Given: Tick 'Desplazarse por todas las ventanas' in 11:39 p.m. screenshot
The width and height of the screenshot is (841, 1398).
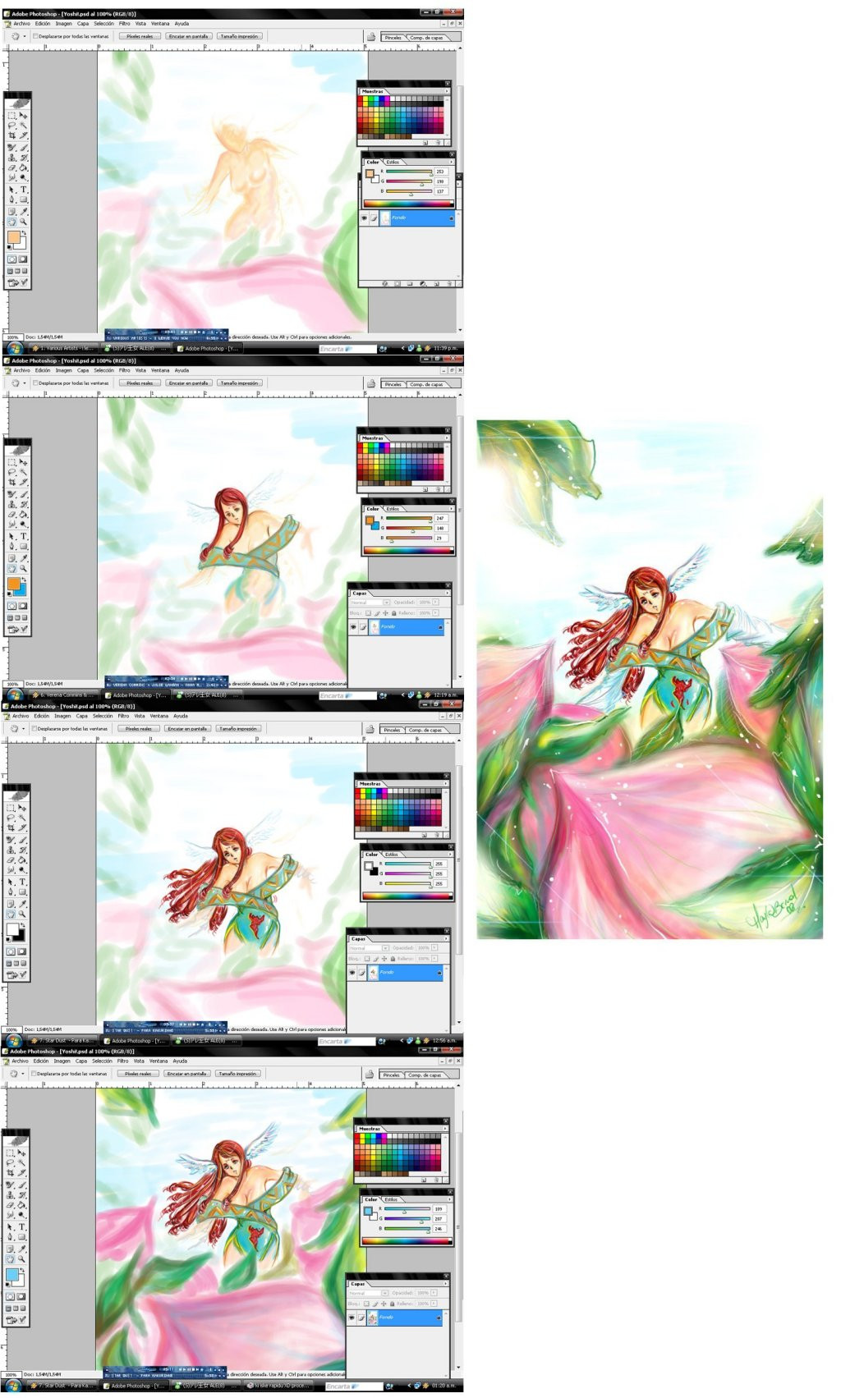Looking at the screenshot, I should click(x=34, y=36).
